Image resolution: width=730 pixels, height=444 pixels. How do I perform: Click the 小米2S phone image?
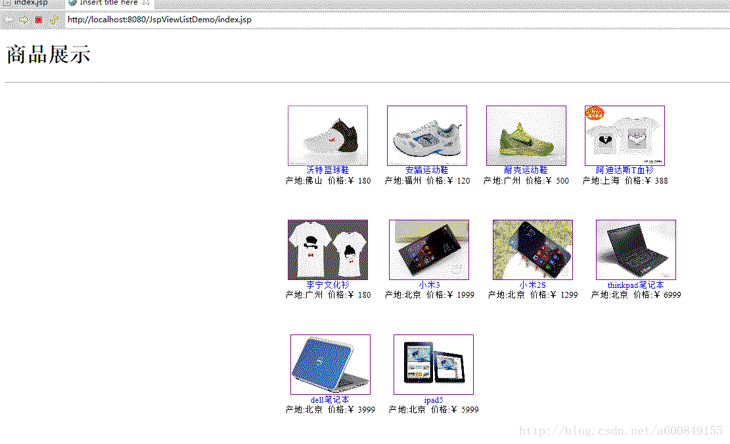coord(533,250)
